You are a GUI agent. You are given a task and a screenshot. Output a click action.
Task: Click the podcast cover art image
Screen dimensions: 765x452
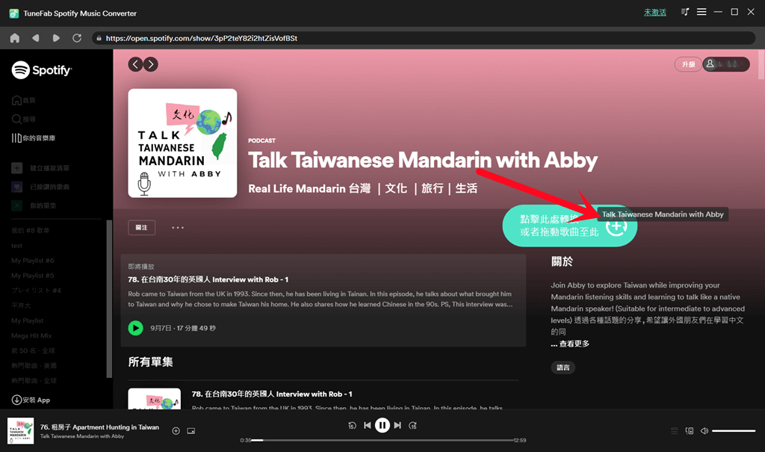[182, 143]
